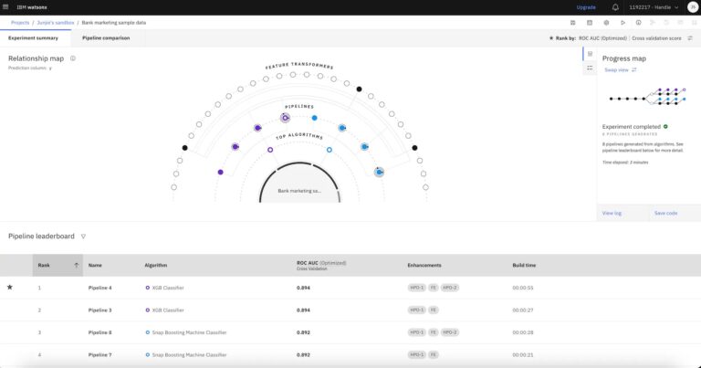Open the notifications bell
This screenshot has height=368, width=701.
pos(615,7)
